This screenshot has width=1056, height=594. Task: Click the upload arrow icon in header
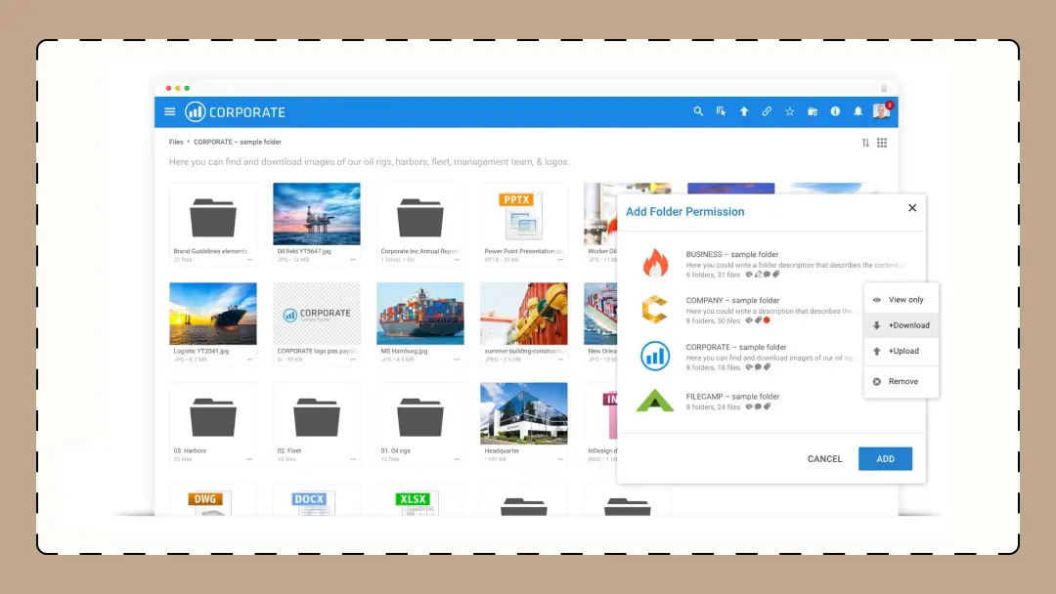point(744,111)
